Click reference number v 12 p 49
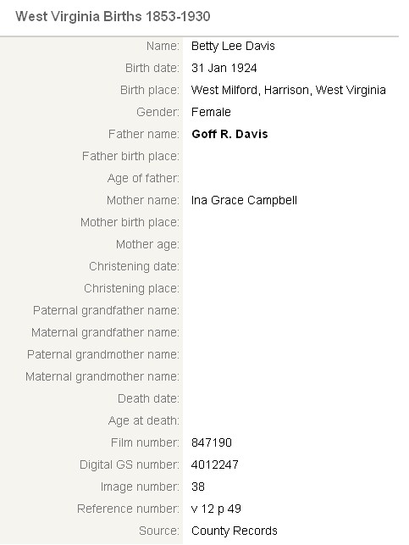Viewport: 409px width, 545px height. click(x=216, y=509)
